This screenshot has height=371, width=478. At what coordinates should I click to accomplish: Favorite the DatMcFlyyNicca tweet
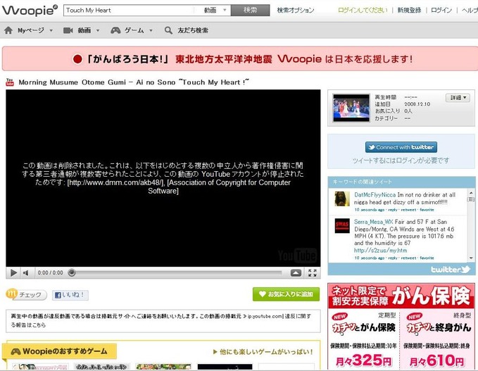pyautogui.click(x=427, y=210)
